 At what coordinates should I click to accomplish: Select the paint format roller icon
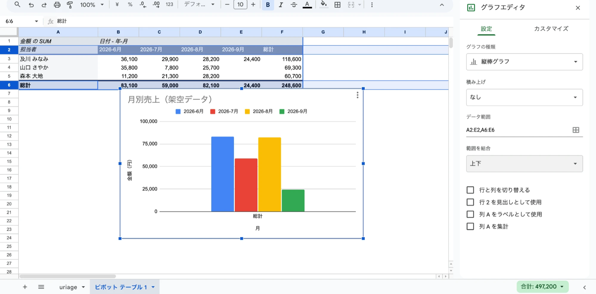pos(70,5)
